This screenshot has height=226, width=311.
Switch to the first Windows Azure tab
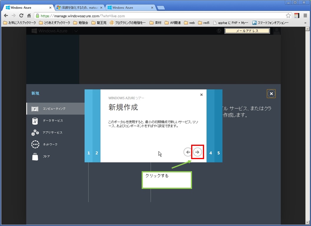28,8
